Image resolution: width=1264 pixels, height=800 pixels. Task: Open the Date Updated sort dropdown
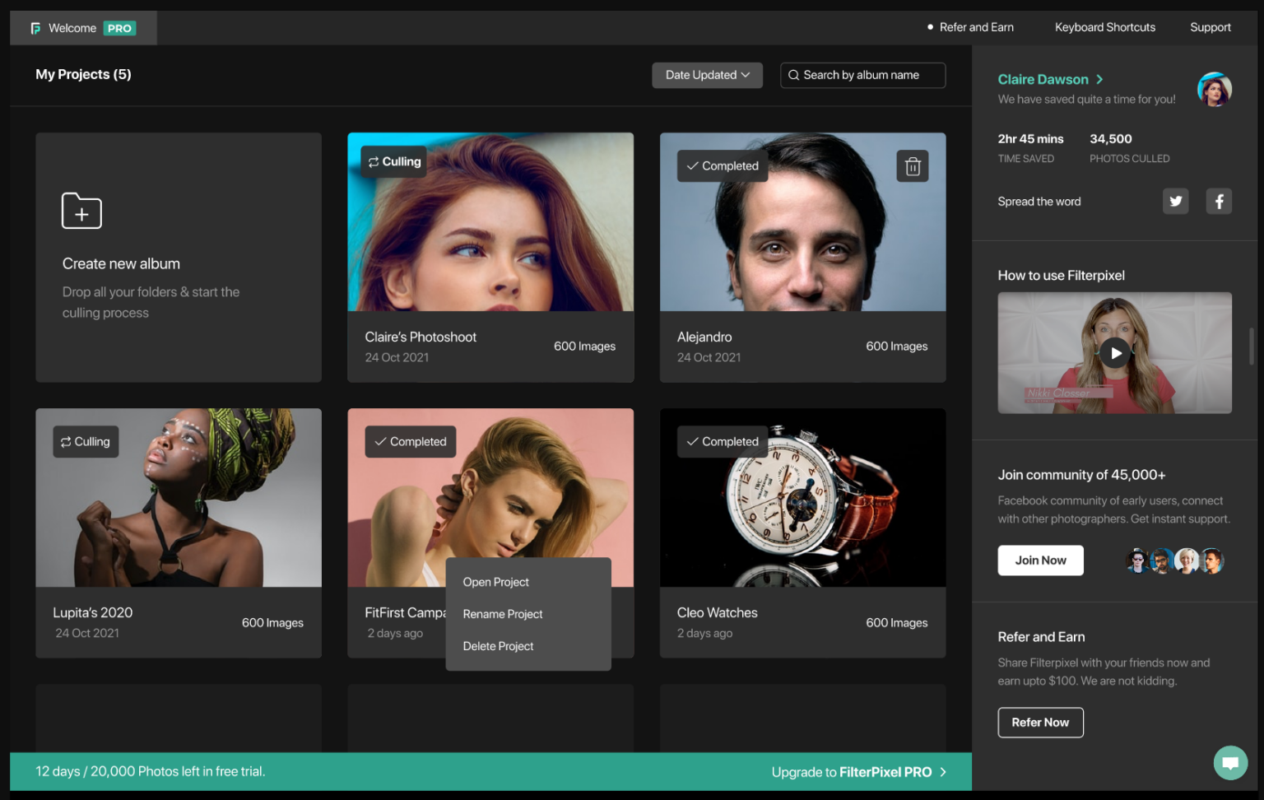coord(706,75)
